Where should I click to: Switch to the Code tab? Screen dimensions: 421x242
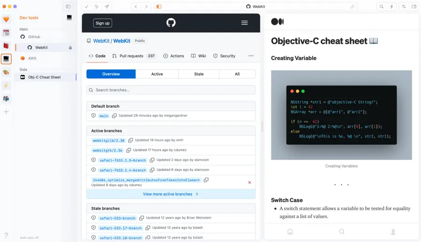click(x=97, y=56)
